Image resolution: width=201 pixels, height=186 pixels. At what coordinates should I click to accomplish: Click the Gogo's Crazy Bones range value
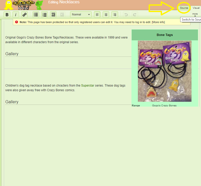pos(164,105)
